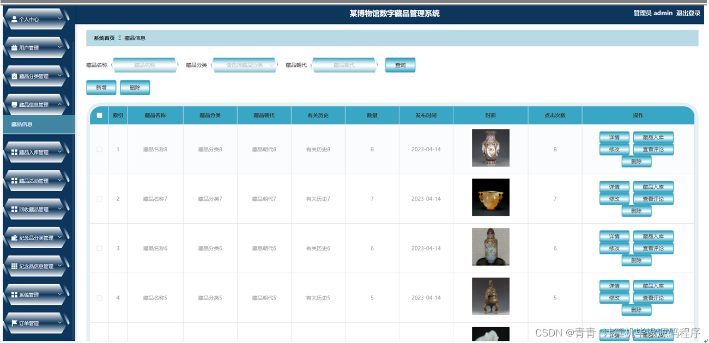Screen dimensions: 709x343
Task: Click the 新增 add button
Action: click(101, 87)
